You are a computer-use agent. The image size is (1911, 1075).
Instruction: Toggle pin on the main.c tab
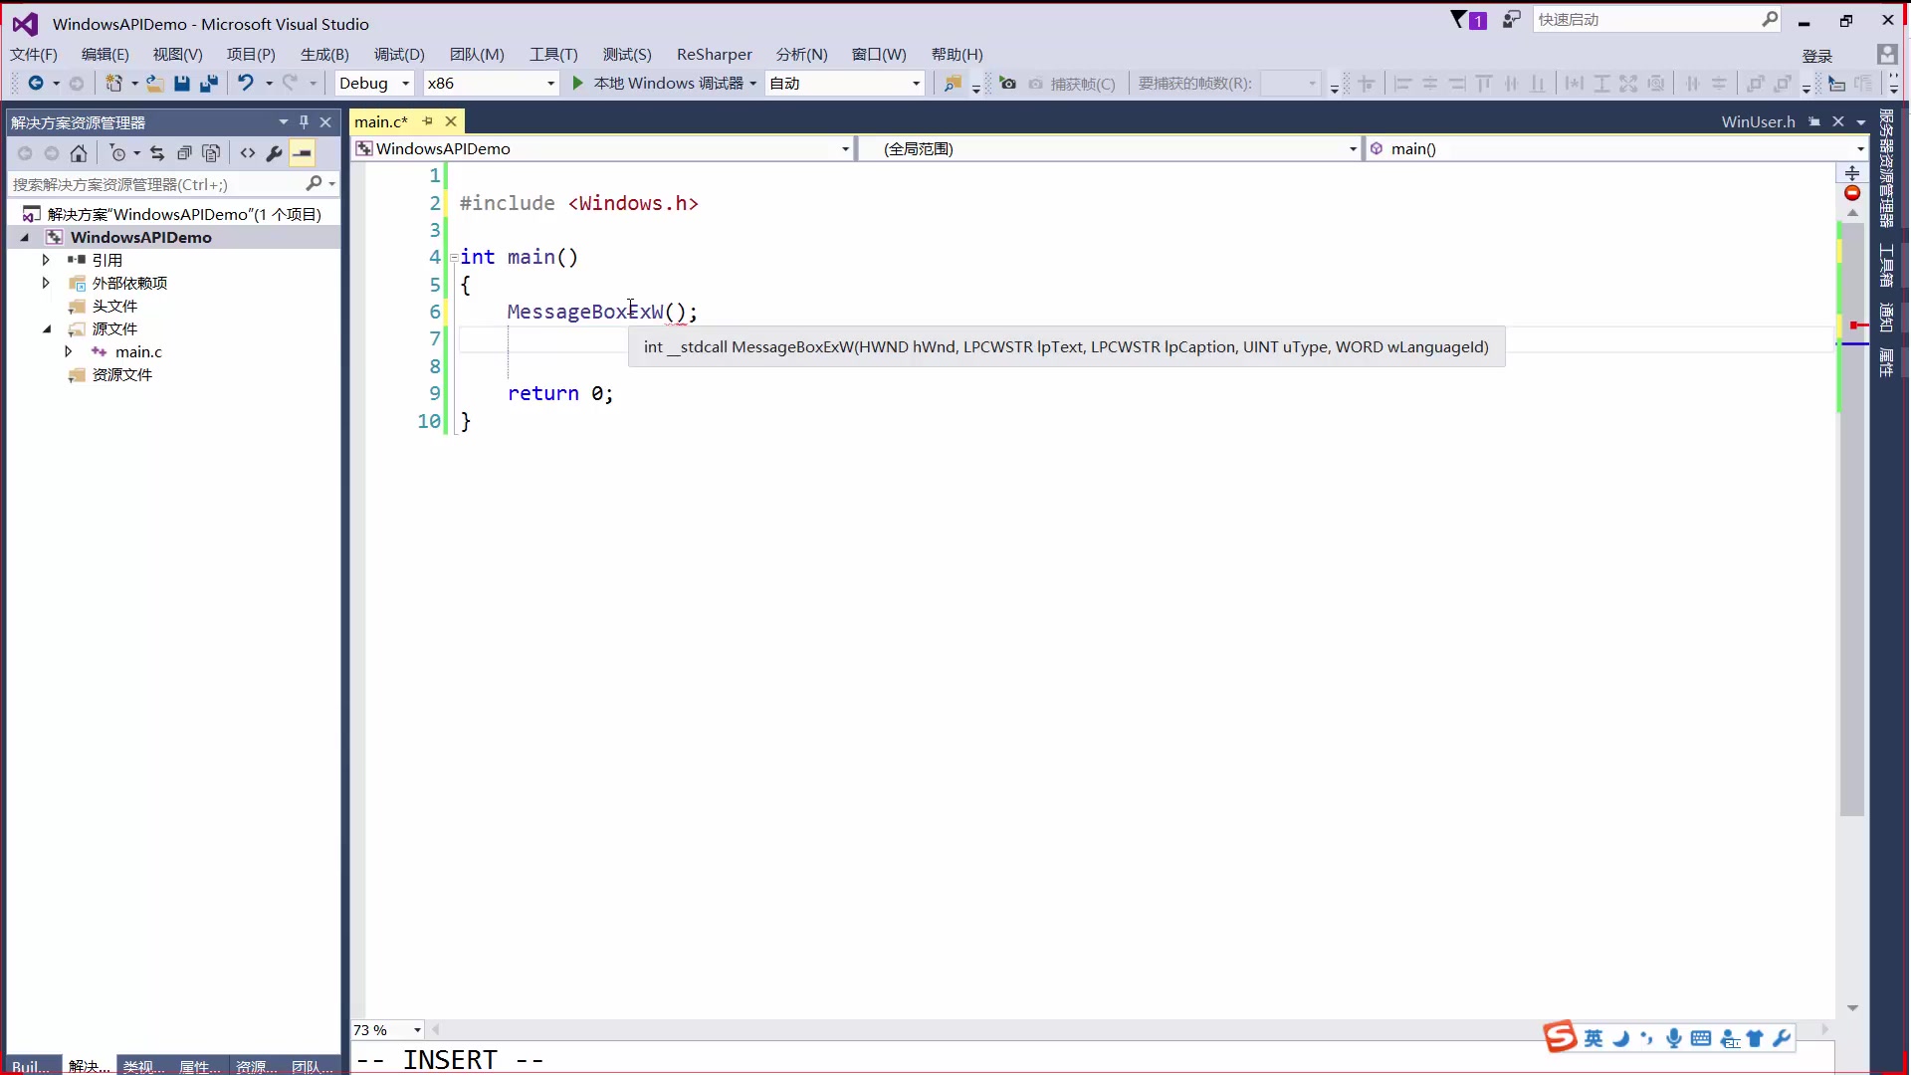tap(428, 121)
